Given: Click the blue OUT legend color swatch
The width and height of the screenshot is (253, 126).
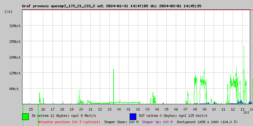Looking at the screenshot, I should tap(133, 116).
